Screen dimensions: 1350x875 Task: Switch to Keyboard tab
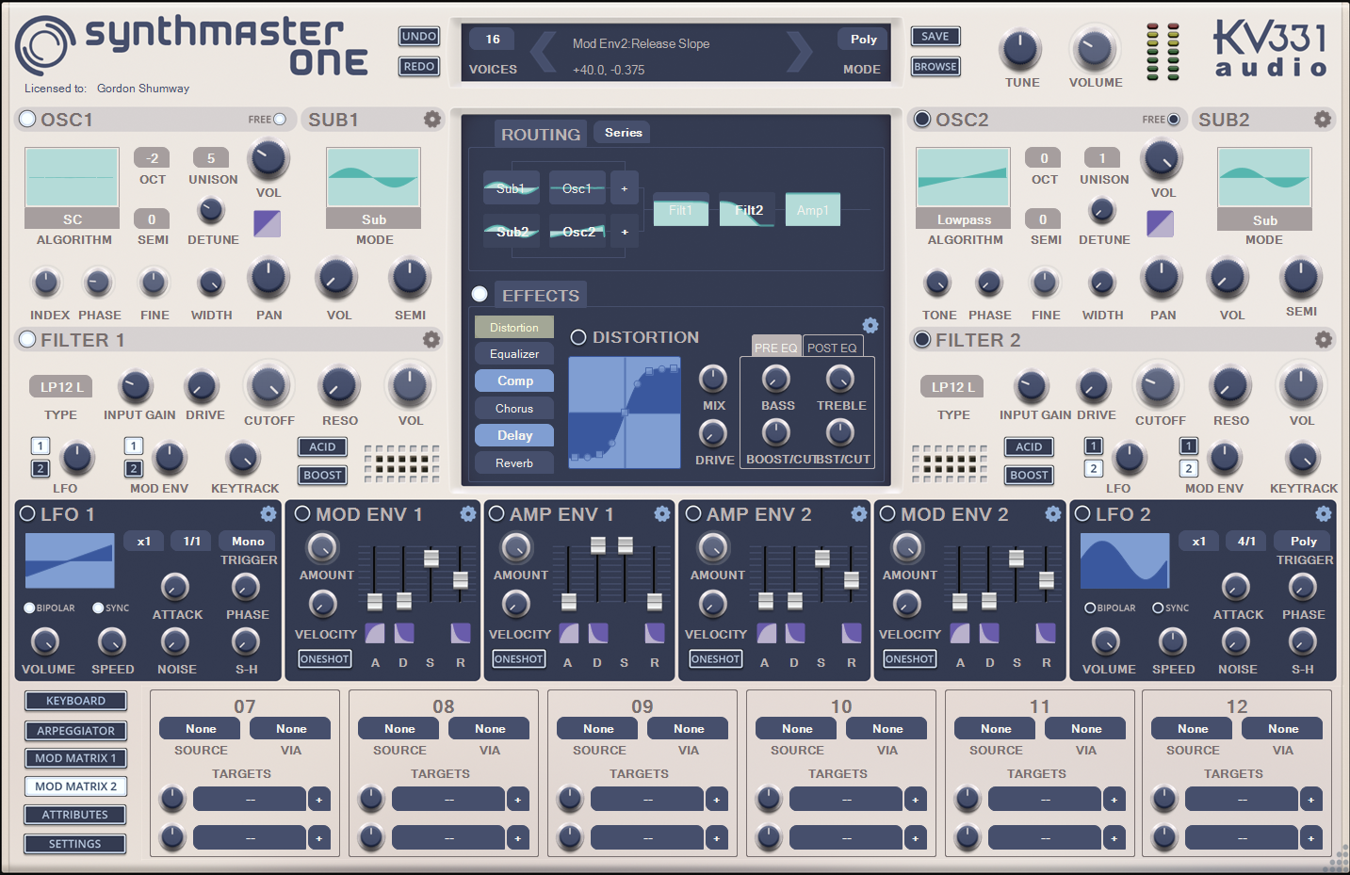click(x=75, y=701)
